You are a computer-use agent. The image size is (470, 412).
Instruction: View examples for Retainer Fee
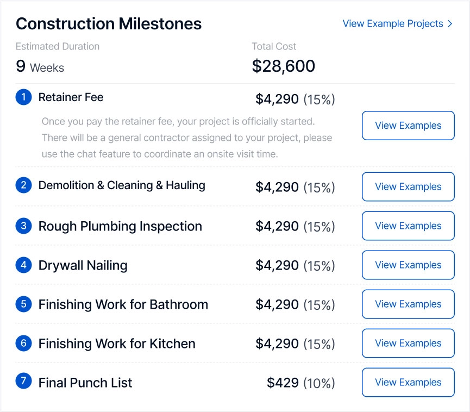(408, 126)
